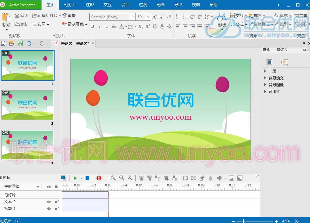Switch to the 交互 ribbon tab
The height and width of the screenshot is (223, 310).
click(x=107, y=5)
